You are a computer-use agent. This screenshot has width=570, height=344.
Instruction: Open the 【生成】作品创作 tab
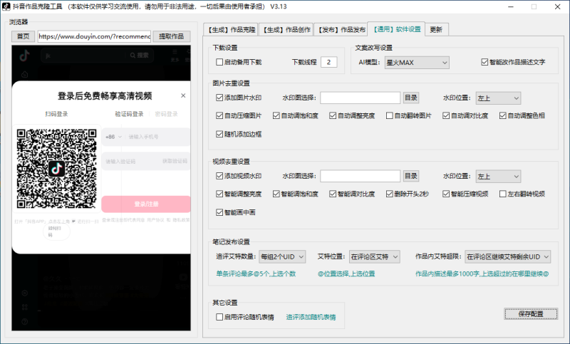286,30
